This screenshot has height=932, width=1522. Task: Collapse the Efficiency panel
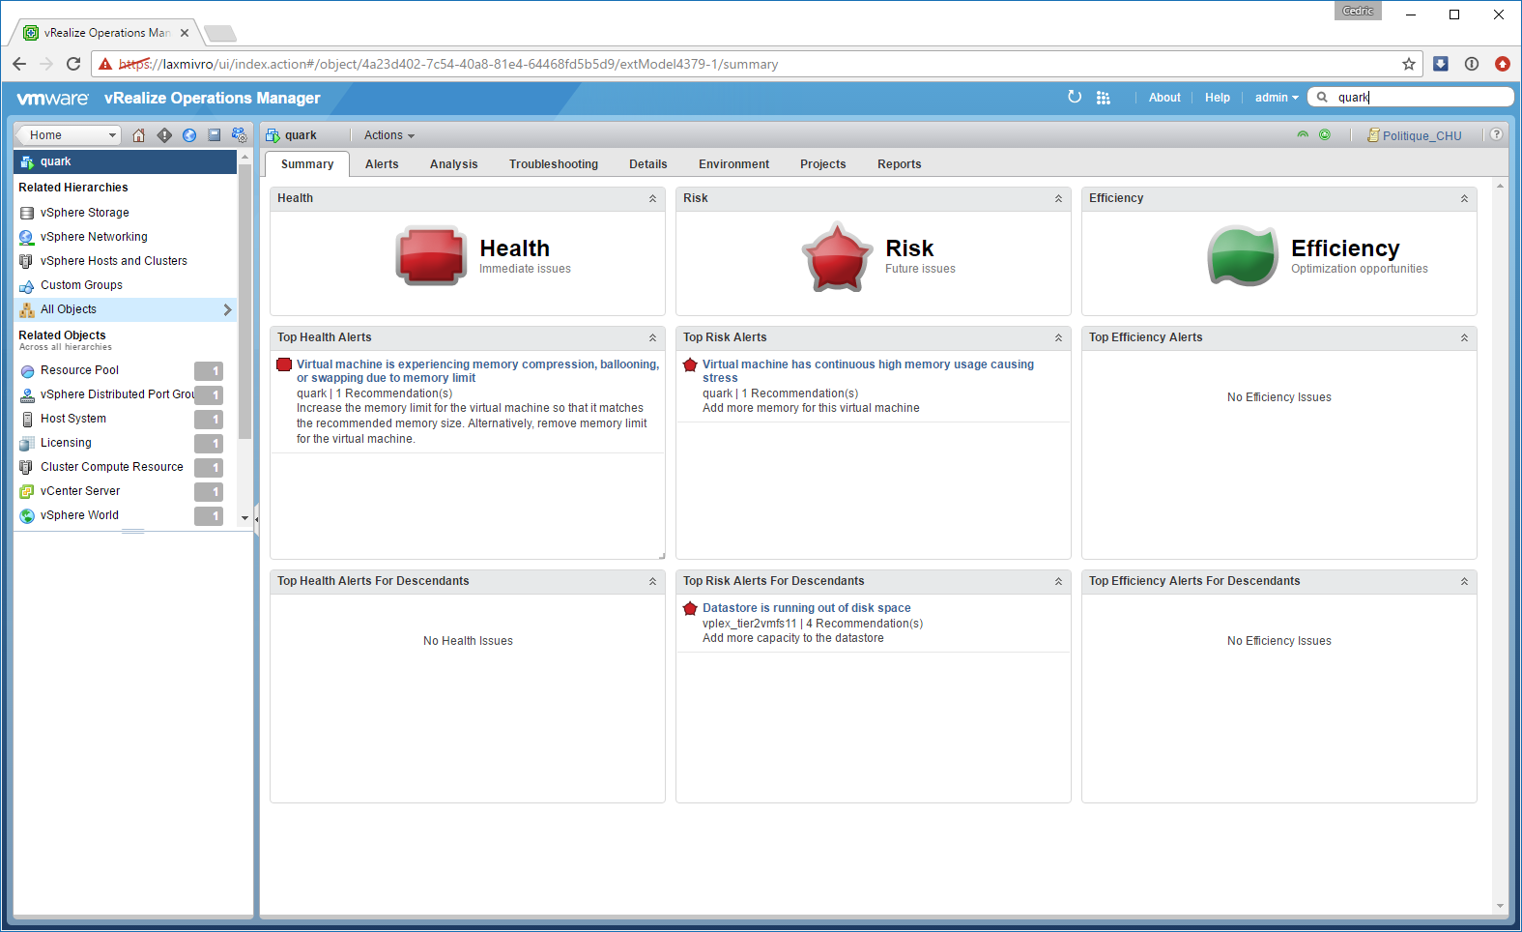point(1464,198)
